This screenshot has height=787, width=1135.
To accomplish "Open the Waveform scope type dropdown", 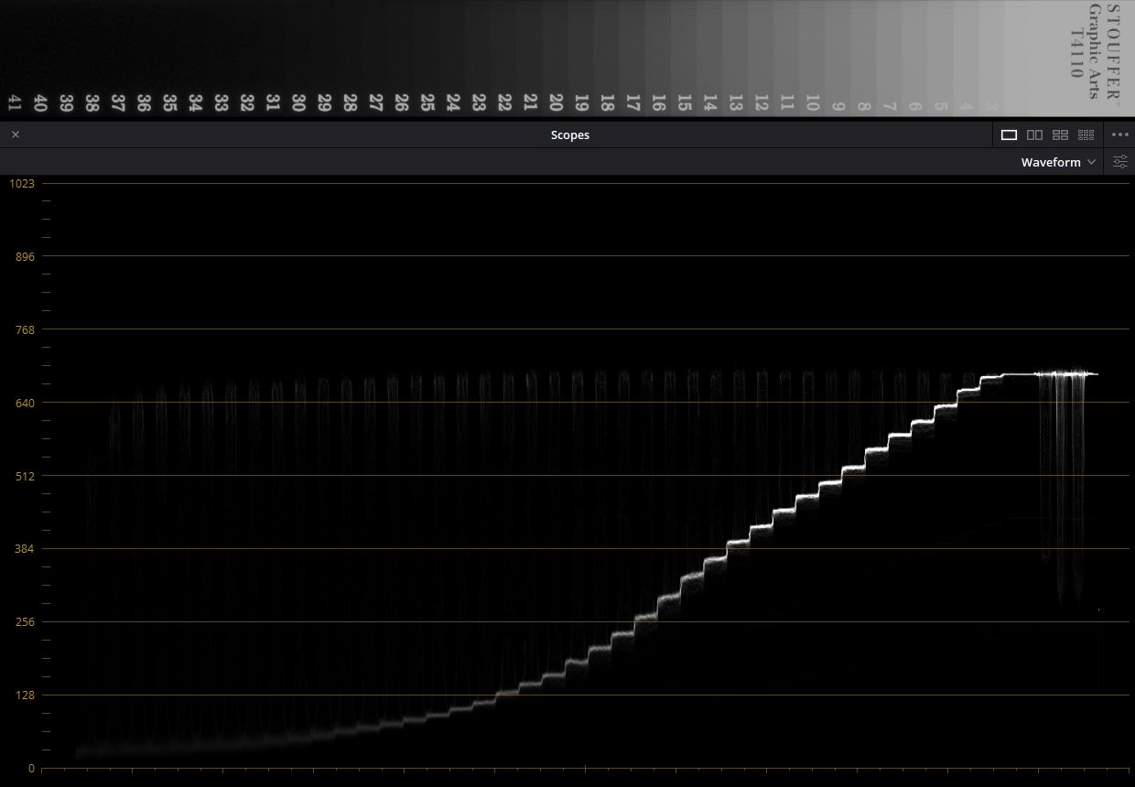I will coord(1058,162).
